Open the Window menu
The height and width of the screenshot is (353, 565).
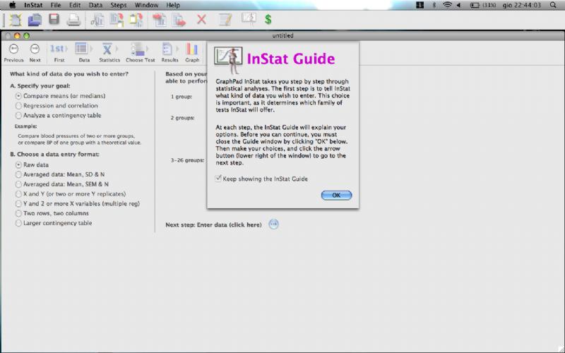146,5
